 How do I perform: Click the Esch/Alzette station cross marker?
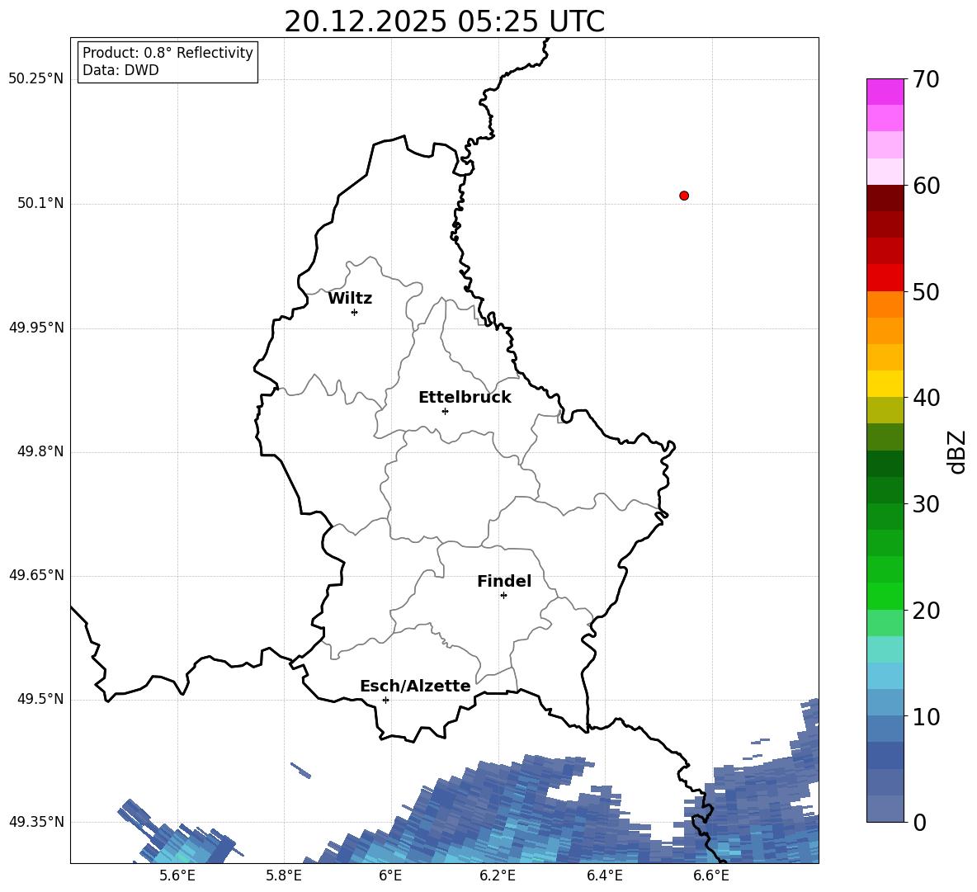(385, 700)
